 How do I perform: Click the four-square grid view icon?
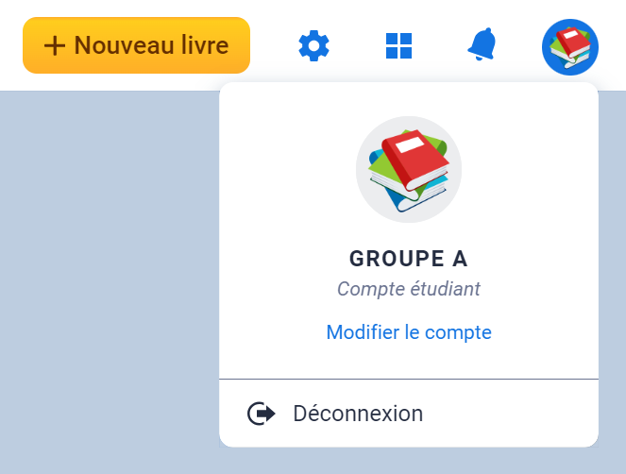point(398,45)
